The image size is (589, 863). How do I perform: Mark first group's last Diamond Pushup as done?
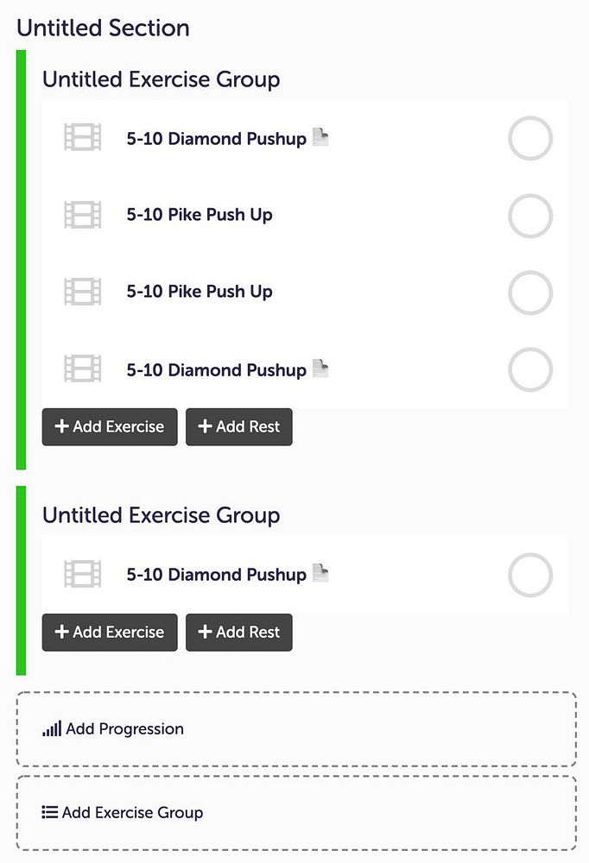(x=529, y=370)
